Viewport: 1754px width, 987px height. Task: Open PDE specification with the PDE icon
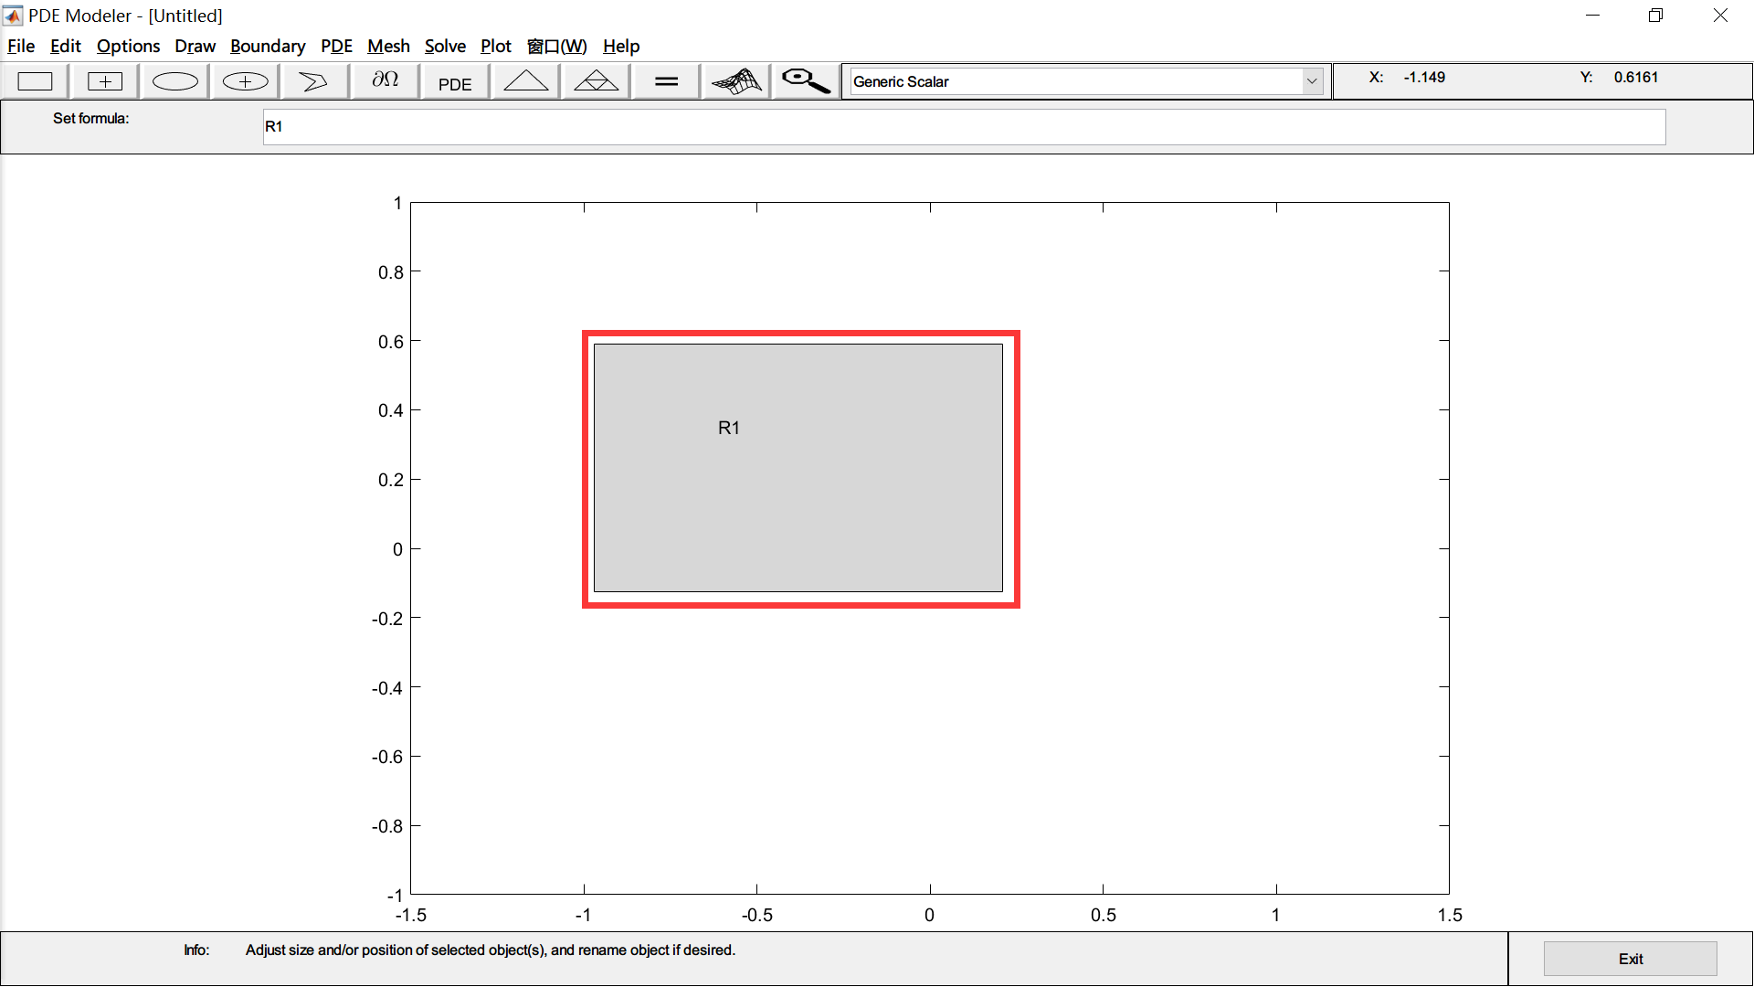454,80
